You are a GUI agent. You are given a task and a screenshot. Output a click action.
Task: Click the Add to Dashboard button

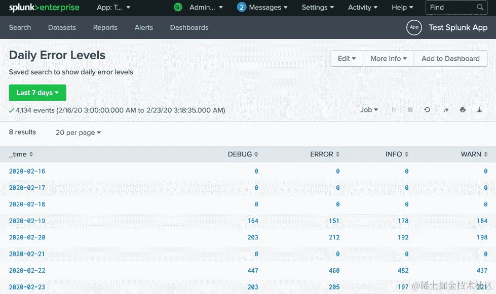coord(450,58)
